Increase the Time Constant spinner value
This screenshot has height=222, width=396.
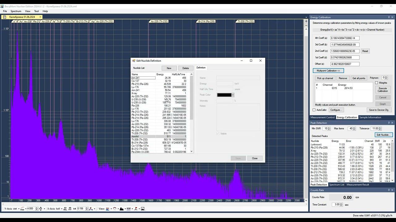(341, 203)
